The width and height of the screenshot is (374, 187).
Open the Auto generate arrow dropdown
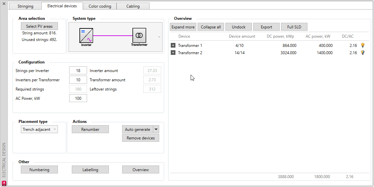pyautogui.click(x=157, y=130)
